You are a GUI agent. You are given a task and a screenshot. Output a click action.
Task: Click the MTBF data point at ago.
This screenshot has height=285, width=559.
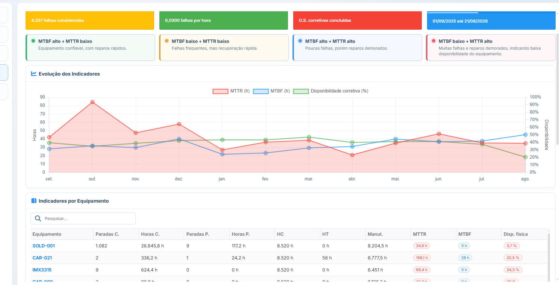point(526,135)
